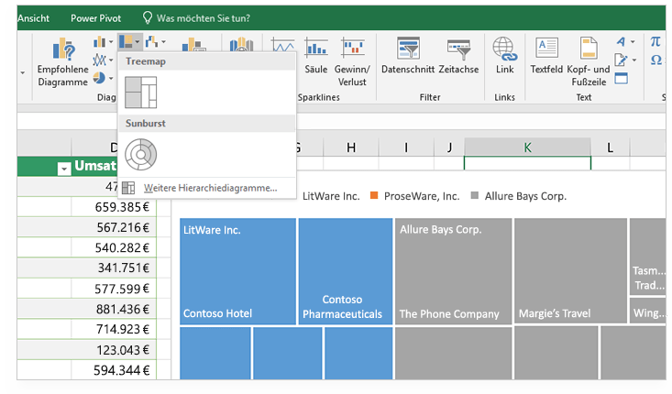Click the Object icon in Text group
The width and height of the screenshot is (672, 394).
coord(621,78)
